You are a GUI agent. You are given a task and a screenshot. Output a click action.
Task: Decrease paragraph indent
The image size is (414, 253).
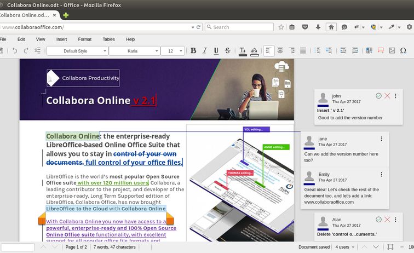[355, 51]
